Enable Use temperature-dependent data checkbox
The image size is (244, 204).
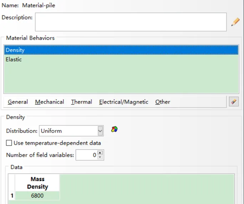[9, 143]
